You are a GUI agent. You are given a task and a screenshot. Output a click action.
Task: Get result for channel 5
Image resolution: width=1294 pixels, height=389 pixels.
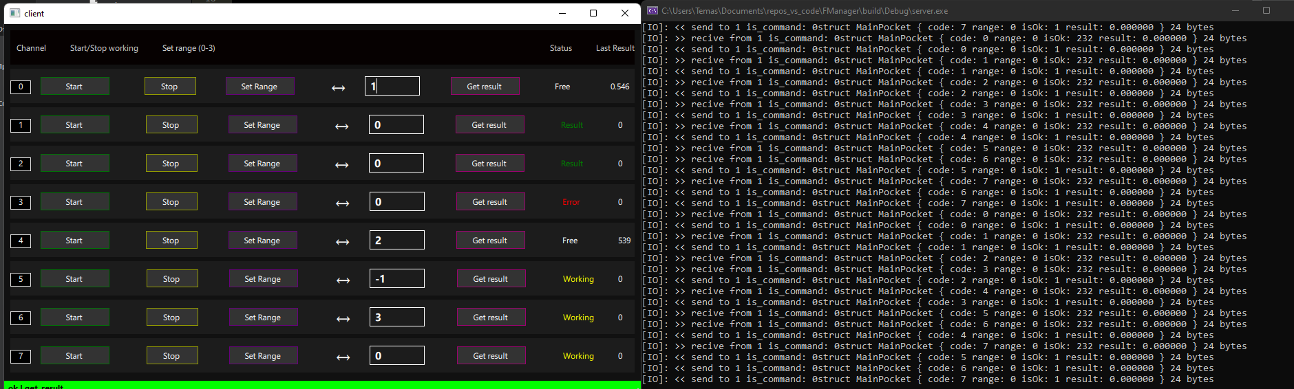[491, 278]
